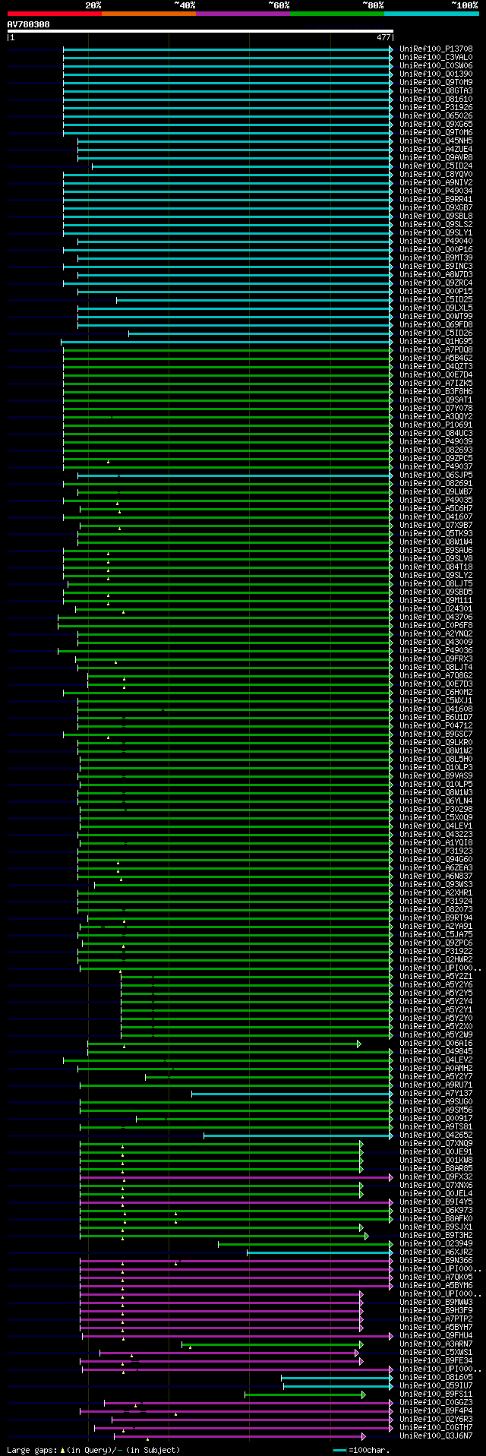Open hit UniRef100_Q41607
This screenshot has height=1456, width=486.
point(436,517)
